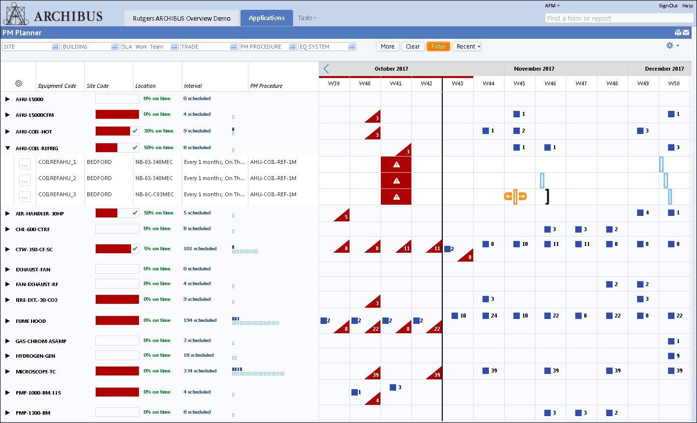The width and height of the screenshot is (697, 423).
Task: Click the MICROSCOPE-TC red progress bar
Action: pyautogui.click(x=117, y=371)
